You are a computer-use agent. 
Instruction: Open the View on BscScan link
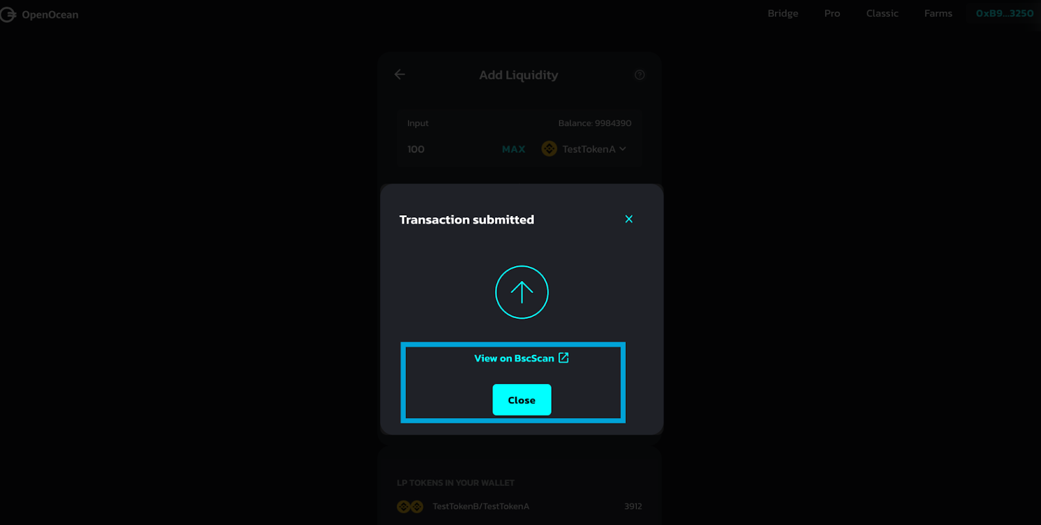click(514, 358)
